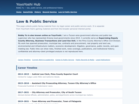
Task: Open the Home navigation link
Action: pyautogui.click(x=19, y=12)
